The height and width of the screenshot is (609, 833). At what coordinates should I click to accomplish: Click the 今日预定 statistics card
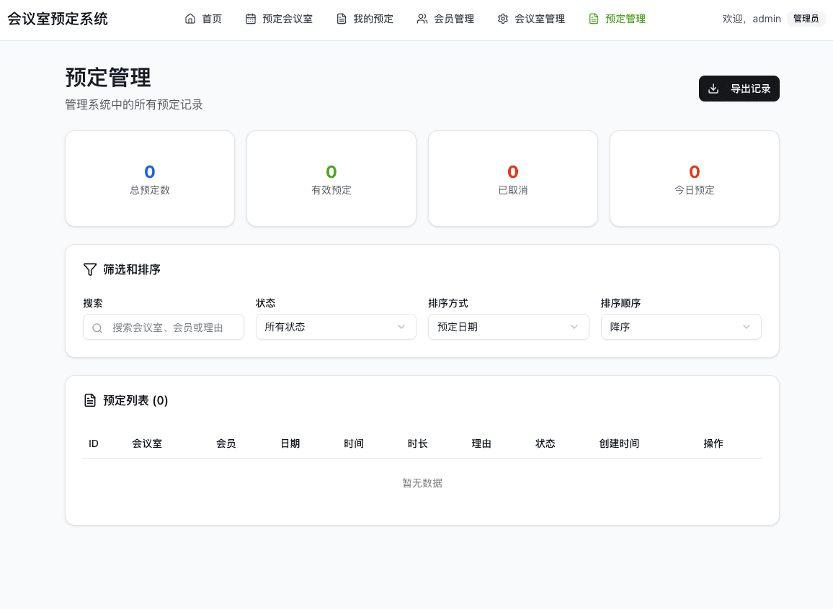[x=695, y=179]
